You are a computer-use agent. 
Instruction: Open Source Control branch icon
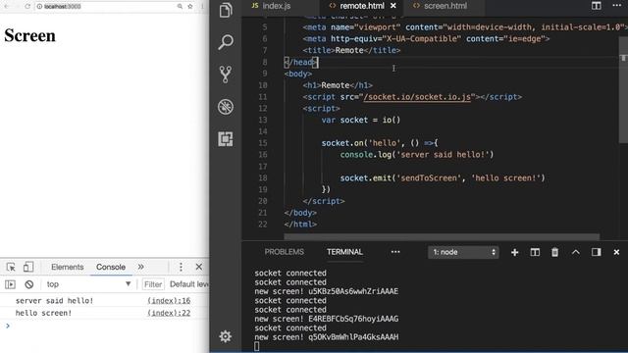[x=226, y=75]
